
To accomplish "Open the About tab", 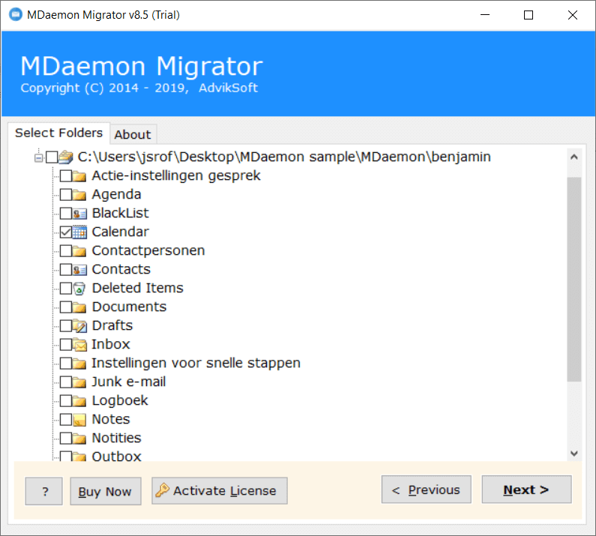I will [x=133, y=135].
